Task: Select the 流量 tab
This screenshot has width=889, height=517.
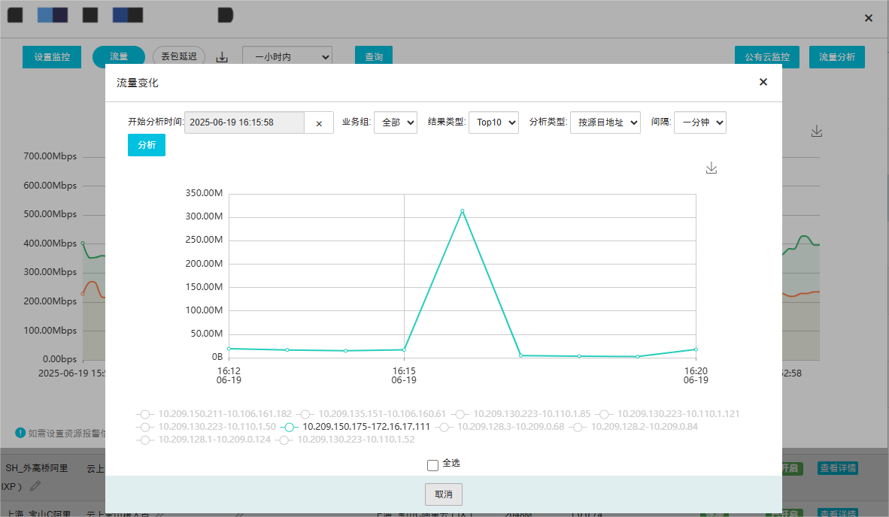Action: click(118, 56)
